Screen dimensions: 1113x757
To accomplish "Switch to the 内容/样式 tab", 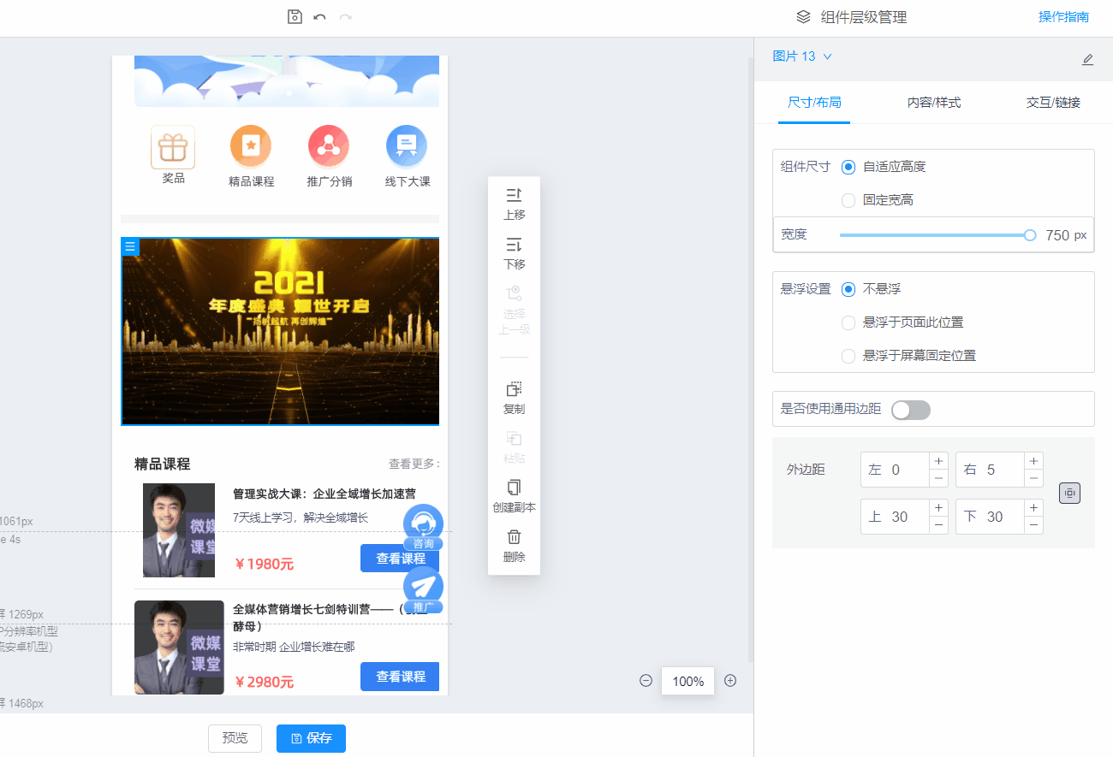I will [934, 103].
